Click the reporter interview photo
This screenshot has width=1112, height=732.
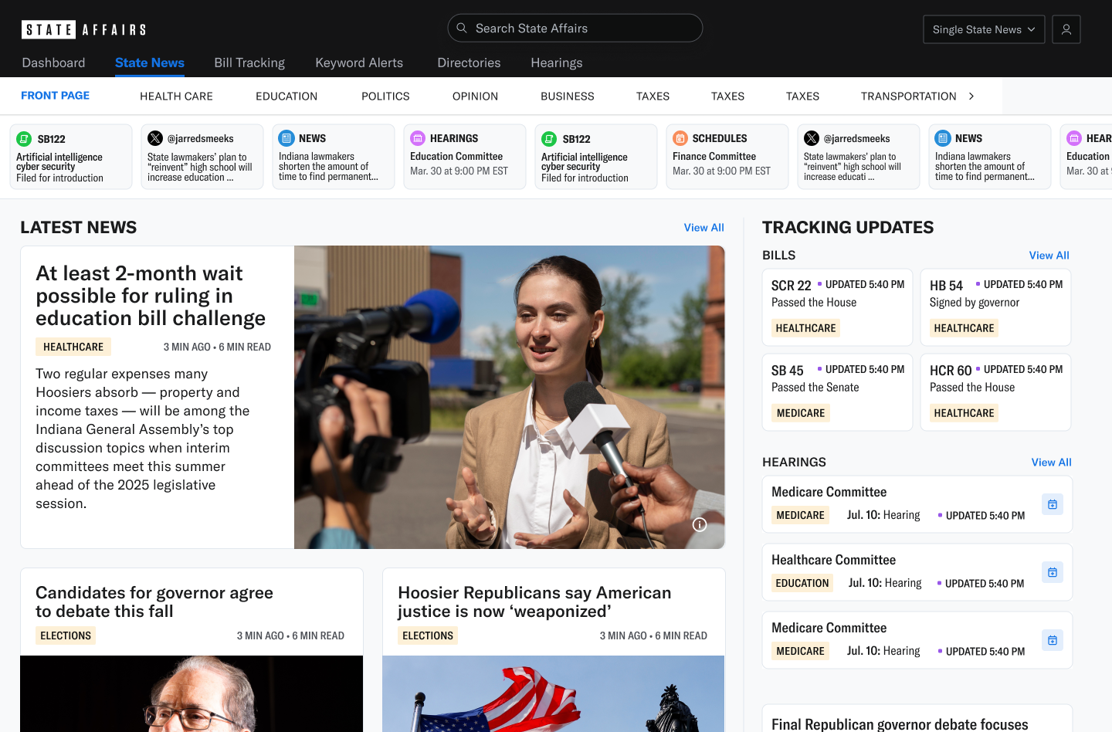pos(510,397)
